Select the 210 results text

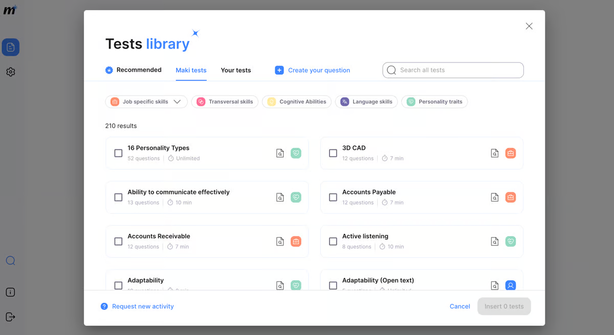[x=121, y=126]
